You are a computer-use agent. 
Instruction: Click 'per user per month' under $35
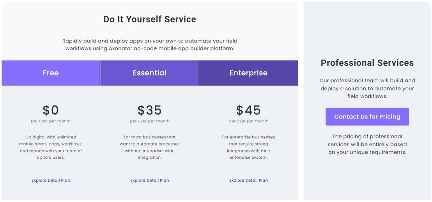click(x=150, y=121)
